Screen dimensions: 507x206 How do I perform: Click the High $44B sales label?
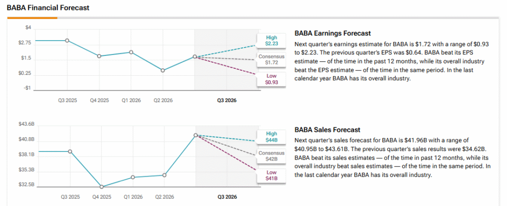(x=271, y=137)
